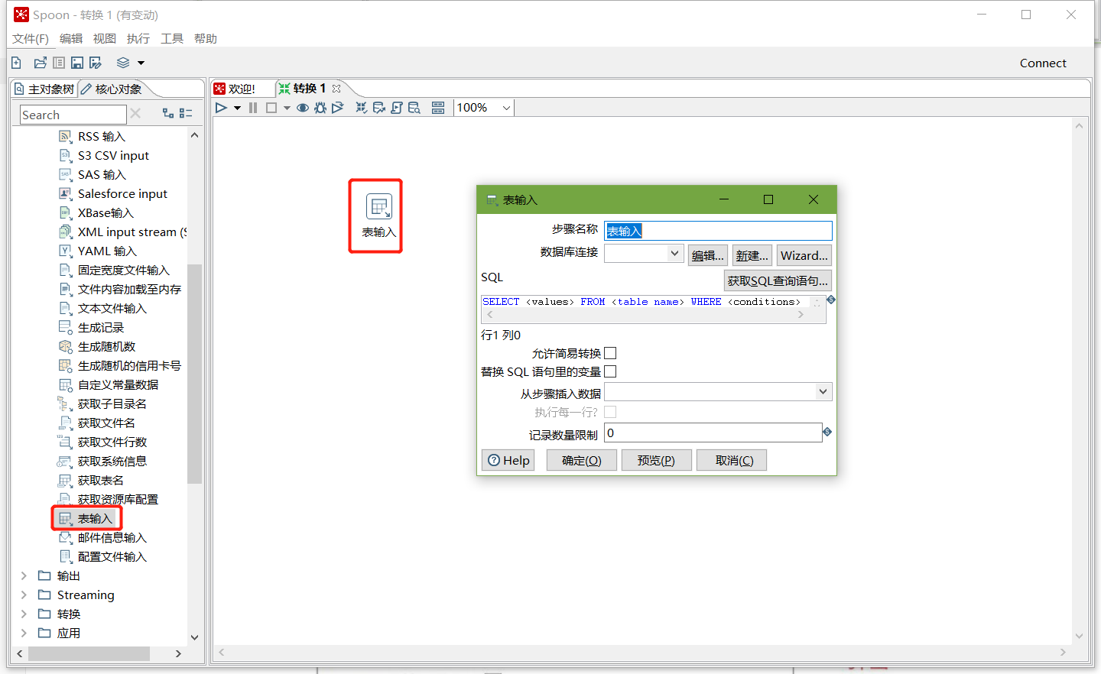
Task: Click the Help button
Action: 508,460
